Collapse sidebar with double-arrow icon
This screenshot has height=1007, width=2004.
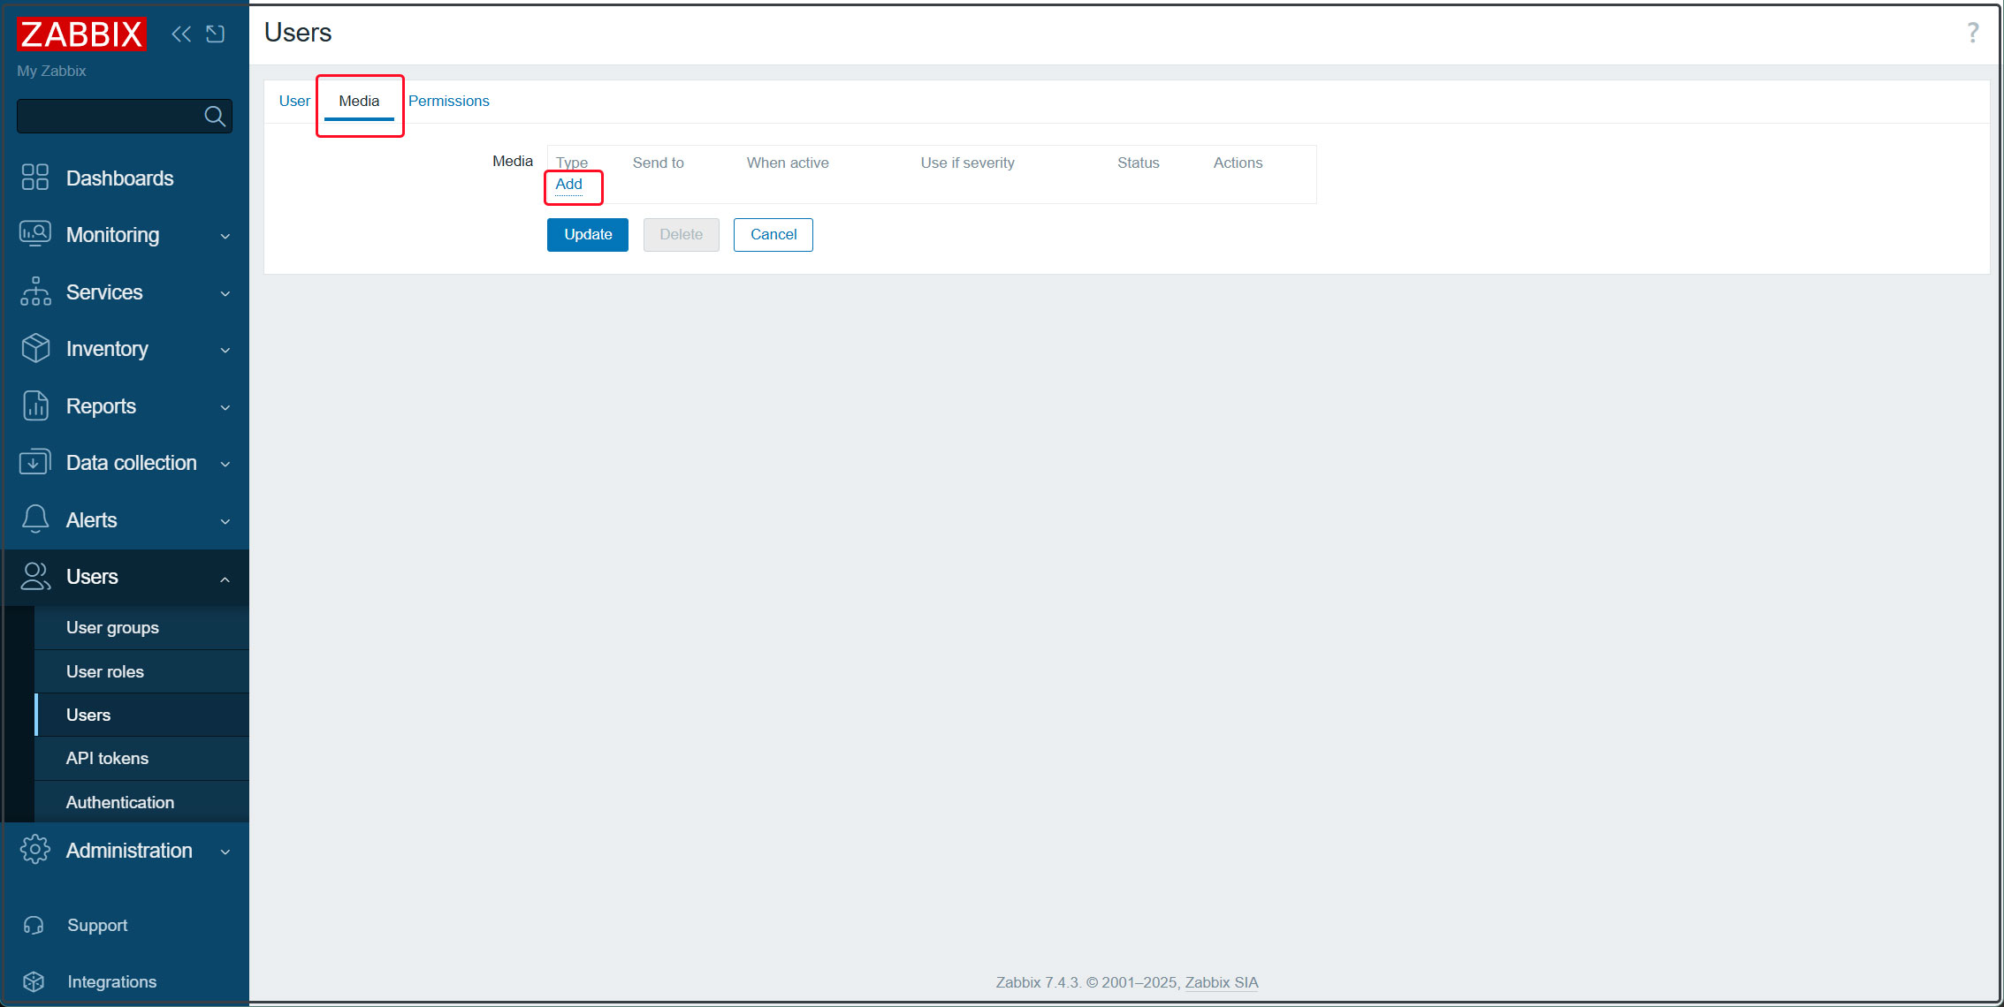coord(181,34)
